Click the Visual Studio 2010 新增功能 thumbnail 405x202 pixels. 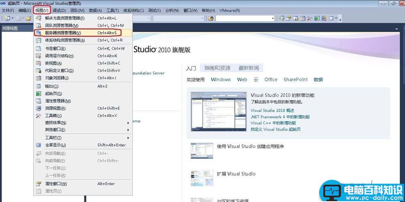click(x=219, y=112)
